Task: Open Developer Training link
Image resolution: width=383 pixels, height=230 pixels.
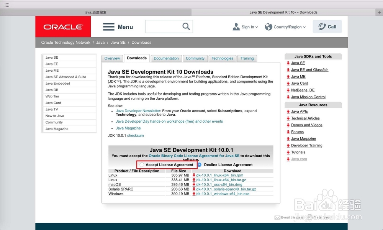Action: (x=306, y=145)
